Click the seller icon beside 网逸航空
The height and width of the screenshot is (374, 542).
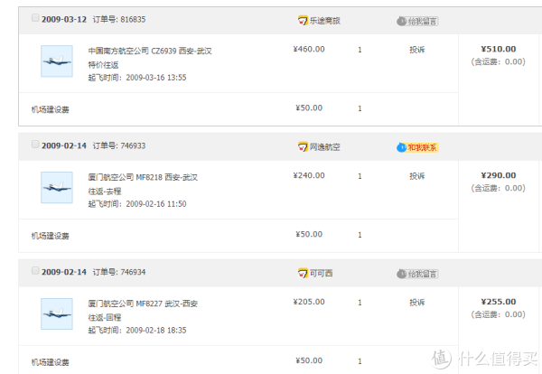coord(303,145)
